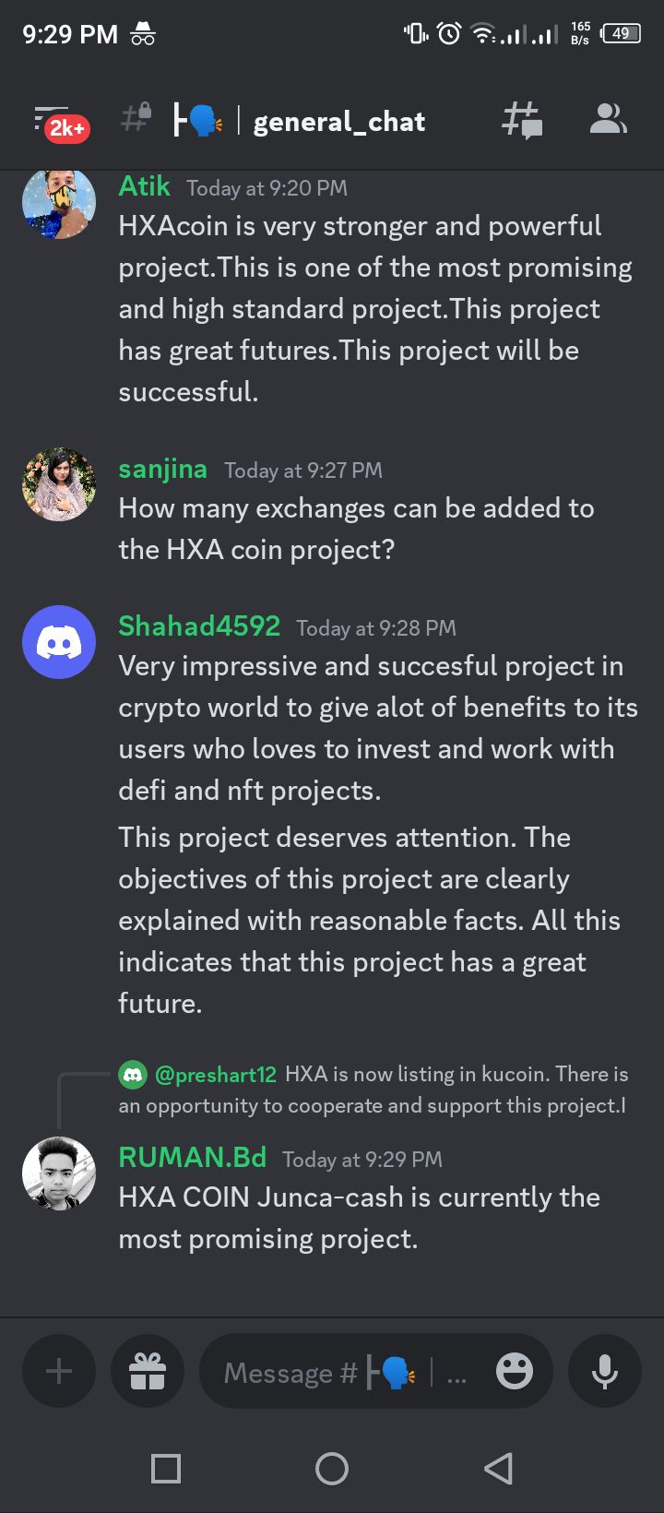Tap the Android home circle button
Image resolution: width=664 pixels, height=1513 pixels.
pyautogui.click(x=332, y=1468)
